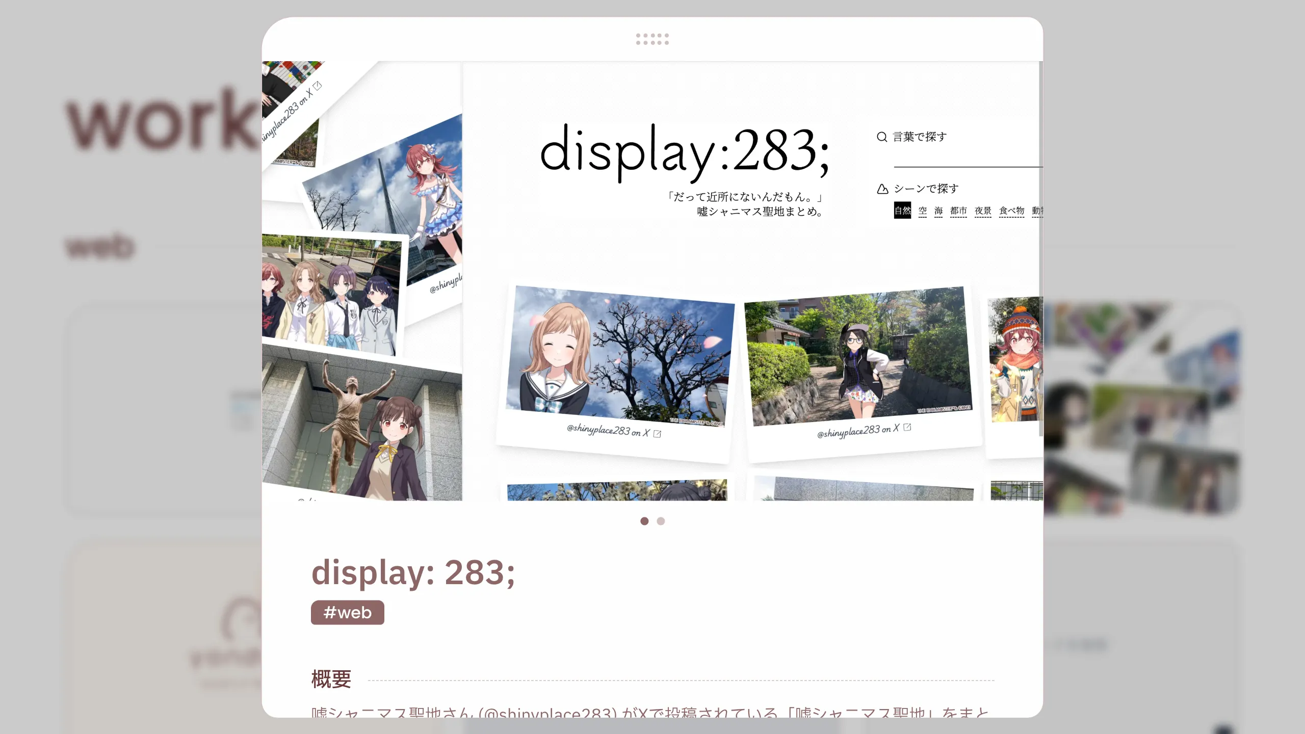The image size is (1305, 734).
Task: Select the first carousel pagination dot
Action: 644,521
